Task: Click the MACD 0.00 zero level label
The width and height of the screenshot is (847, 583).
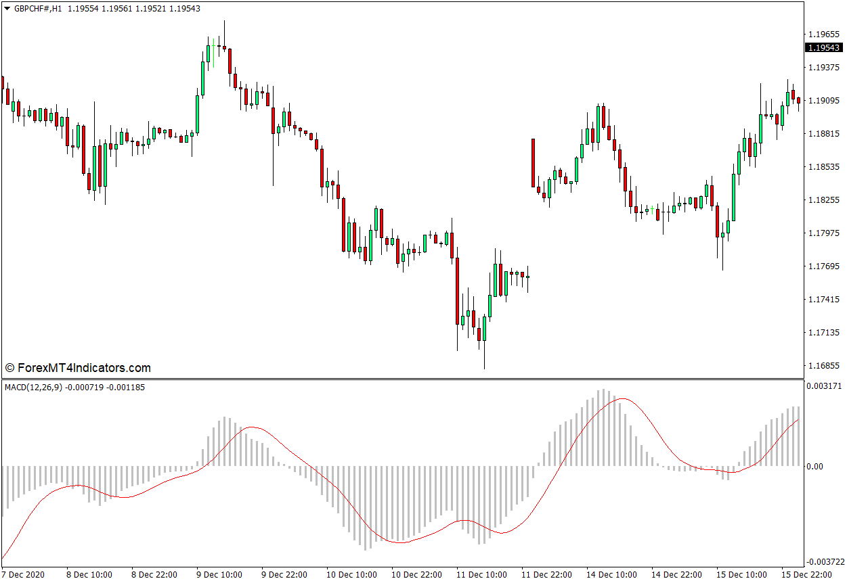Action: click(x=815, y=466)
